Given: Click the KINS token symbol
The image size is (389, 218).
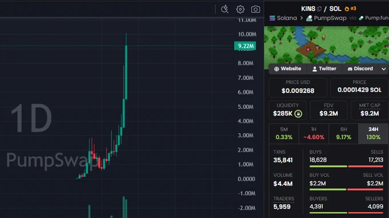Looking at the screenshot, I should pyautogui.click(x=308, y=9).
